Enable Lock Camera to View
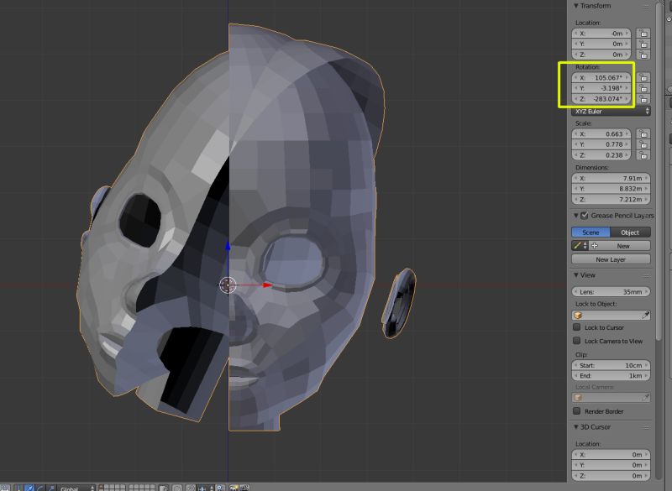The image size is (672, 491). point(578,341)
